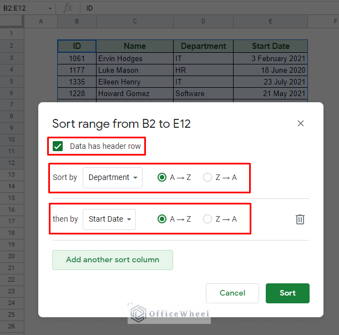Uncheck 'Data has header row' checkbox

pyautogui.click(x=58, y=147)
